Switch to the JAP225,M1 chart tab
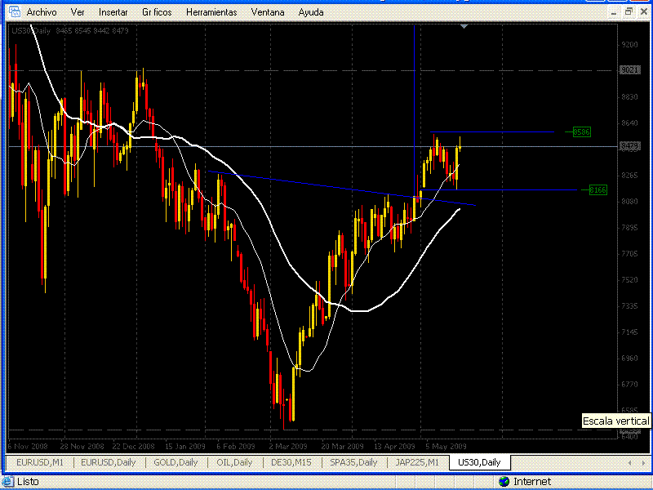 417,462
